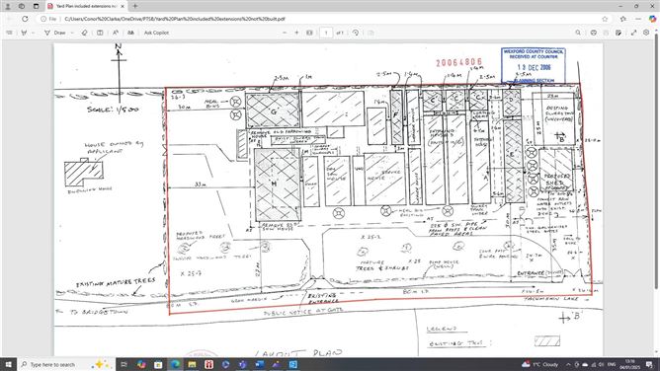Open a new browser tab
The width and height of the screenshot is (660, 371).
click(135, 6)
